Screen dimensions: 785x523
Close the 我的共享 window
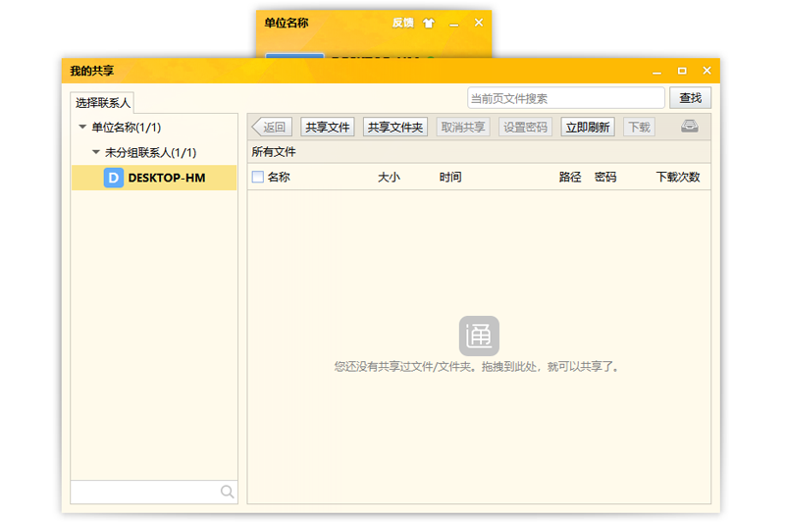coord(706,71)
